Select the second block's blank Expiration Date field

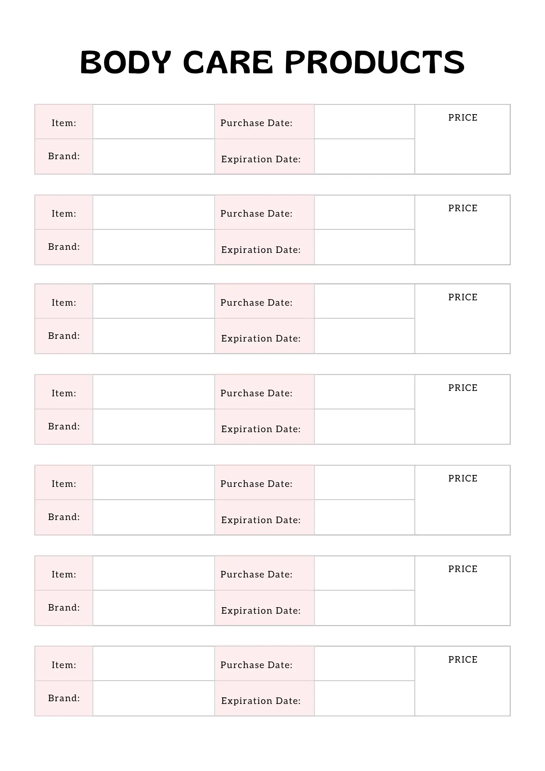pos(364,247)
